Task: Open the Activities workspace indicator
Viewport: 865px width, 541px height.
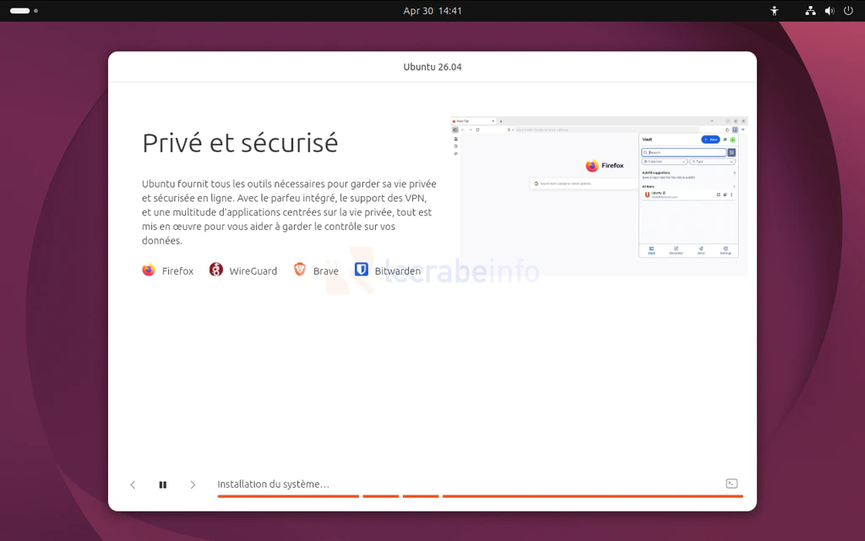Action: click(24, 11)
